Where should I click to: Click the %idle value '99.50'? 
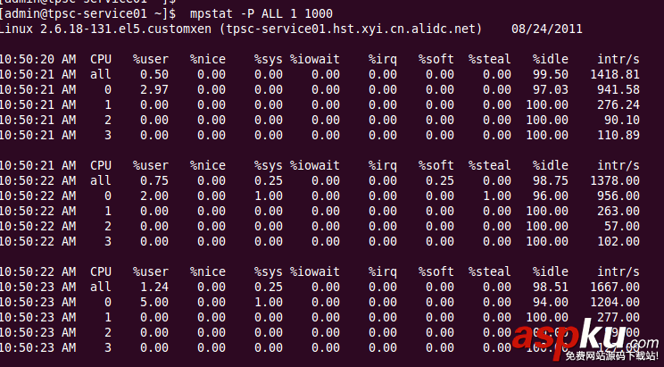tap(551, 75)
